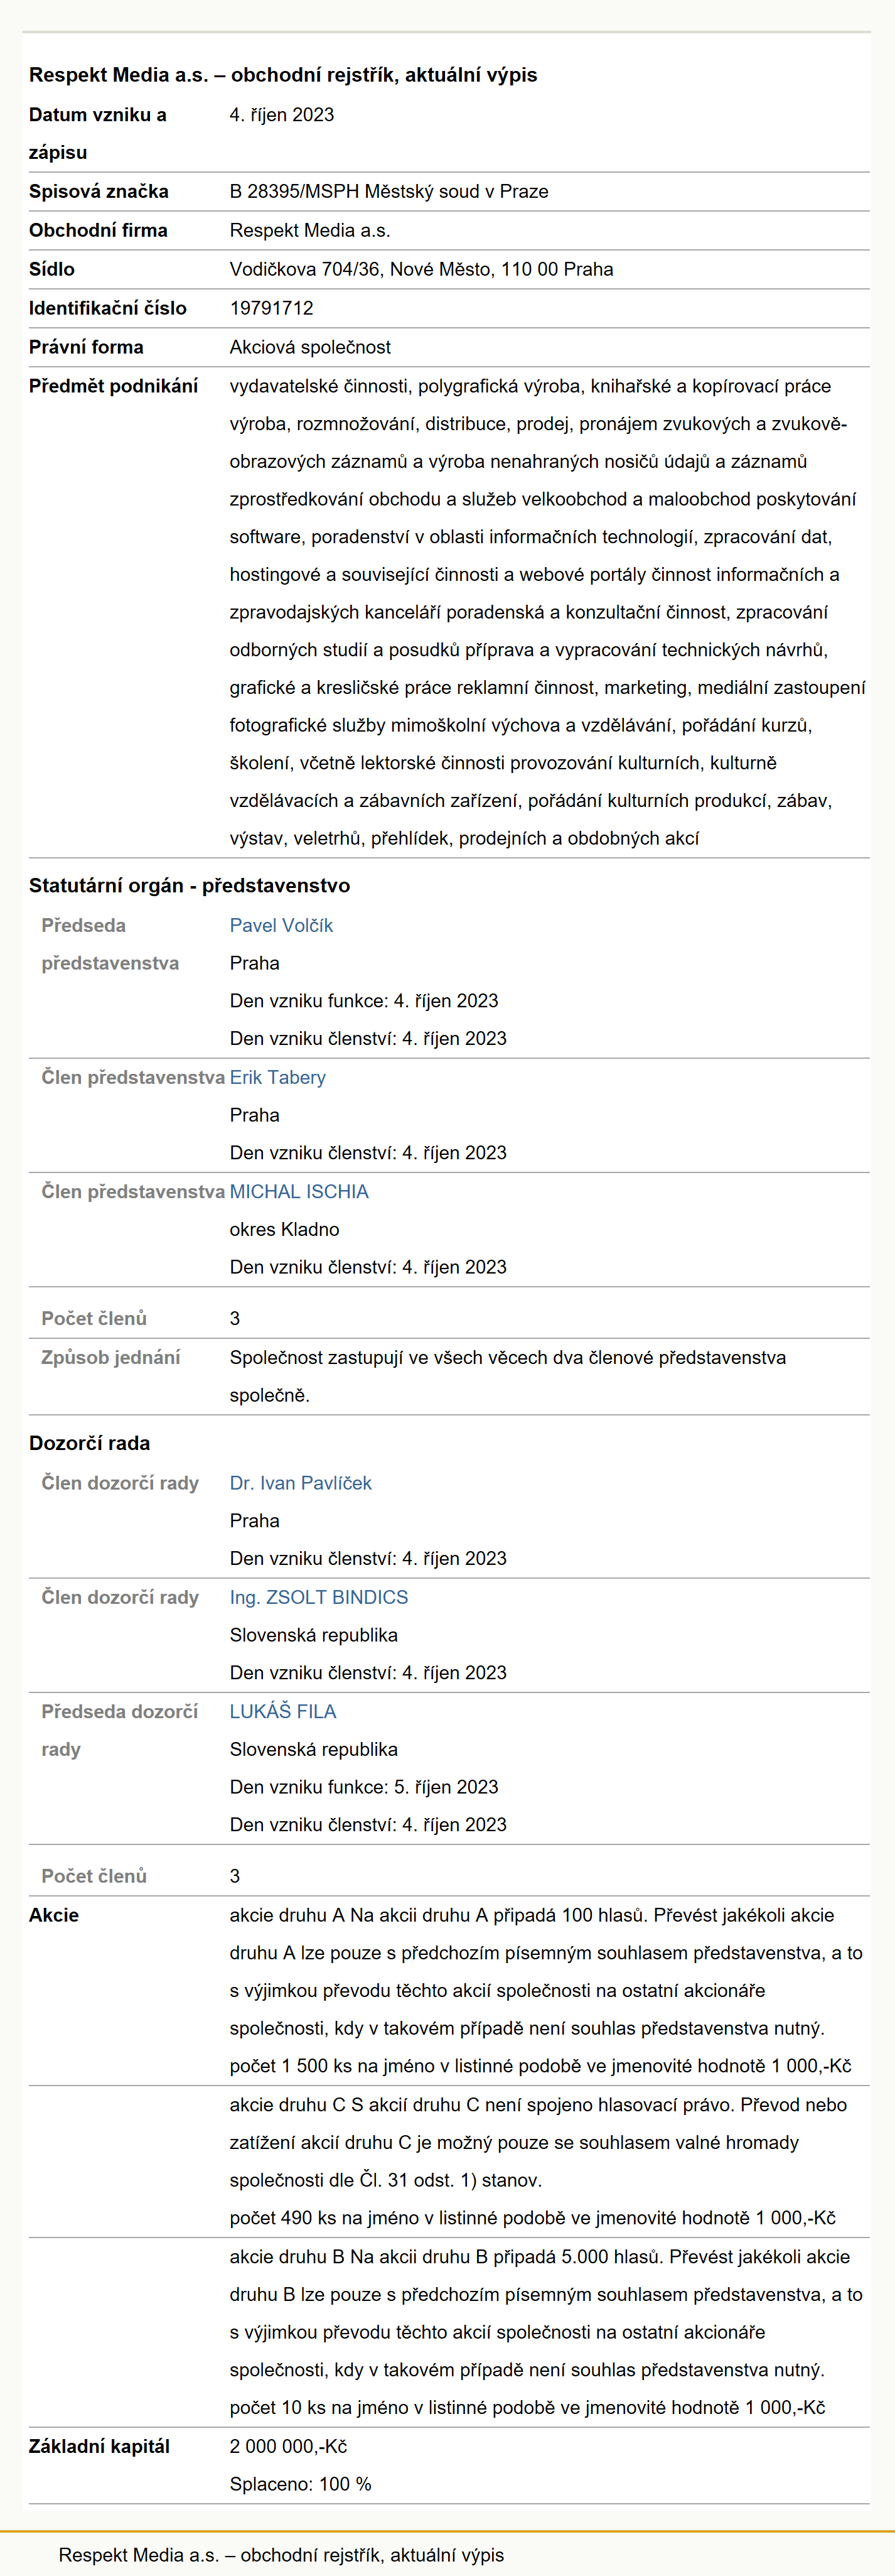The height and width of the screenshot is (2576, 895).
Task: Open the LUKÁŠ FILA link
Action: [x=282, y=1711]
